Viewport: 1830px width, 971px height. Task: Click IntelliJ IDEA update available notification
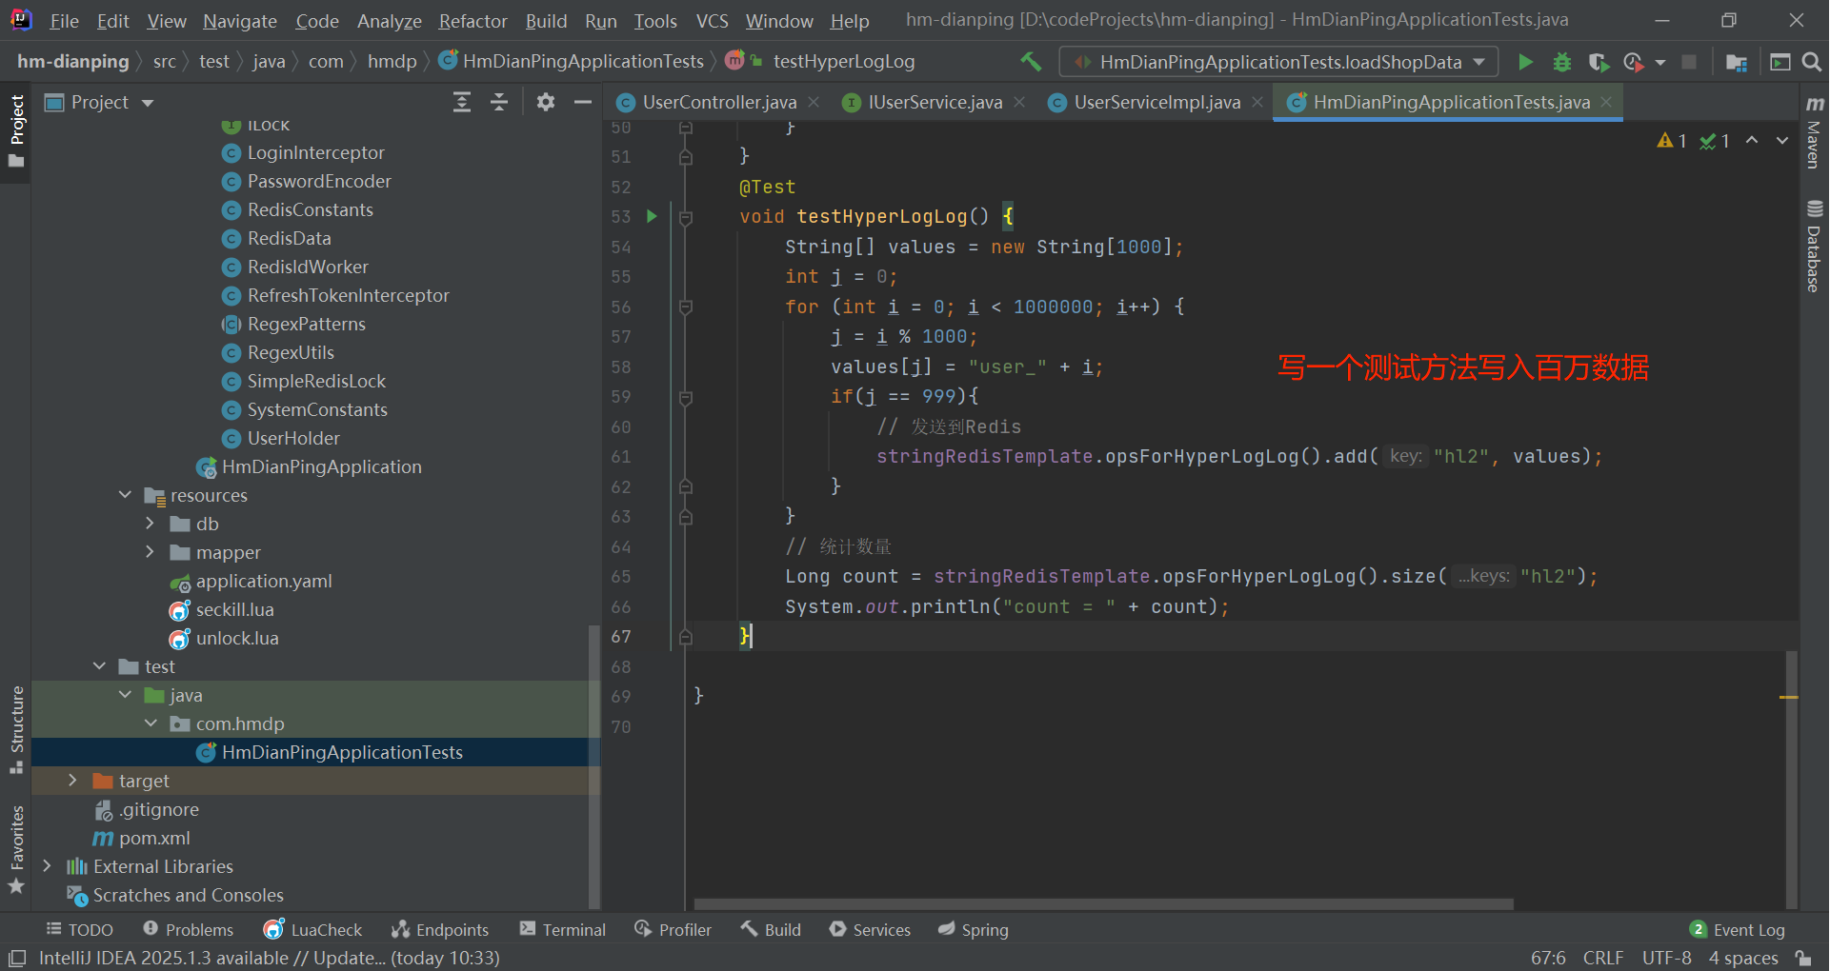point(270,958)
